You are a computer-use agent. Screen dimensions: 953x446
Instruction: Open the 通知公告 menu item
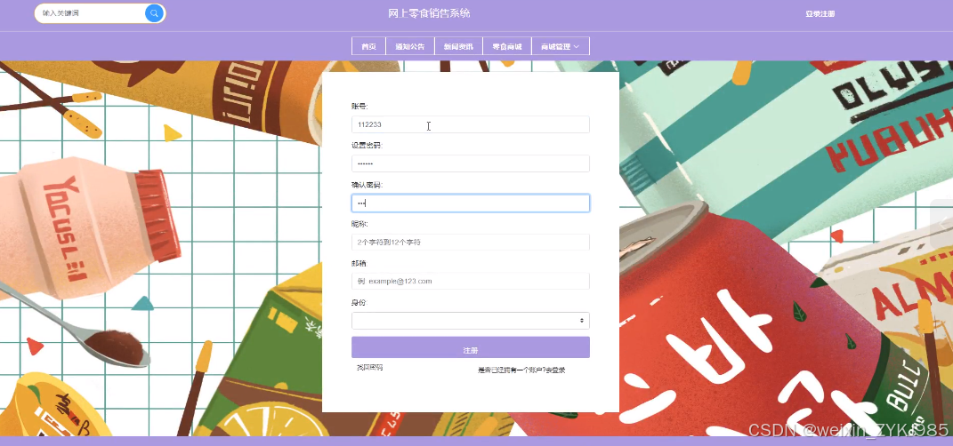click(x=409, y=46)
